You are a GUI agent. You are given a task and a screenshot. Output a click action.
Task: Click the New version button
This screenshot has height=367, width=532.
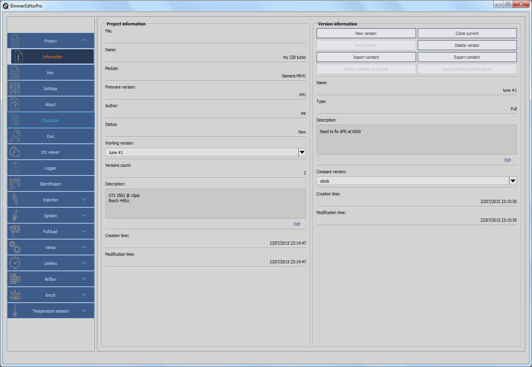[x=366, y=33]
